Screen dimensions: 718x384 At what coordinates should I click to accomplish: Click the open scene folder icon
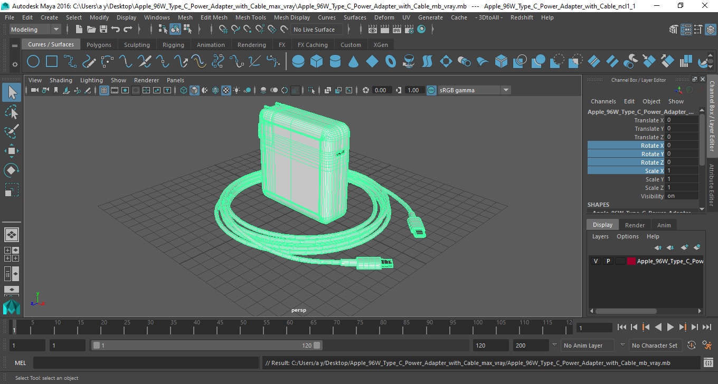click(x=91, y=30)
